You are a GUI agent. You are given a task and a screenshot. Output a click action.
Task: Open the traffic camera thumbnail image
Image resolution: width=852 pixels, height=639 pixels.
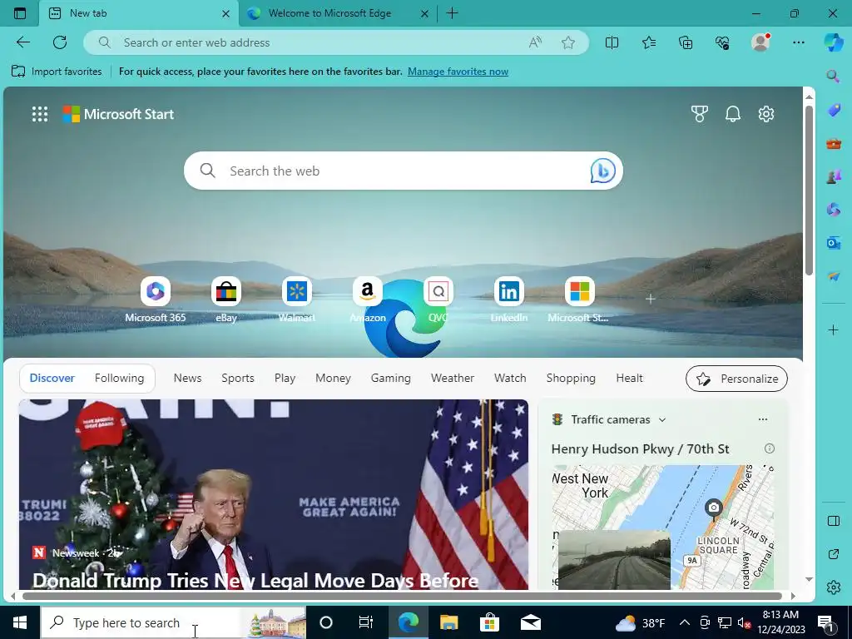pyautogui.click(x=614, y=560)
